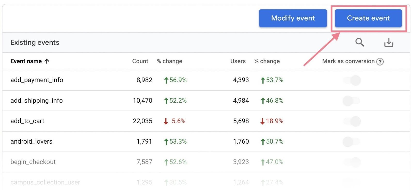Click the Create event button
This screenshot has height=190, width=413.
click(368, 18)
